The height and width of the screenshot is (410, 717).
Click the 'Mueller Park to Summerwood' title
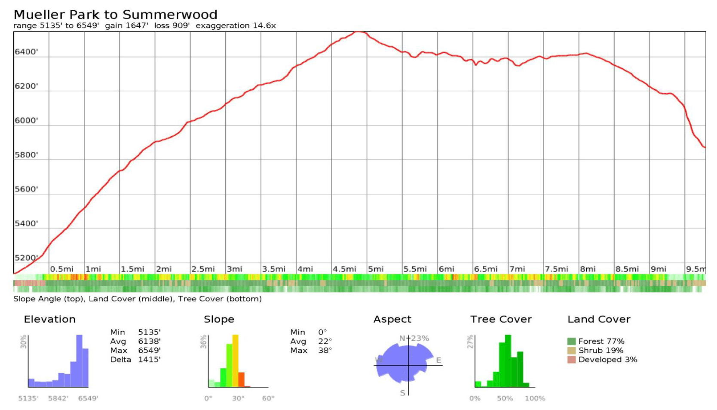[115, 15]
